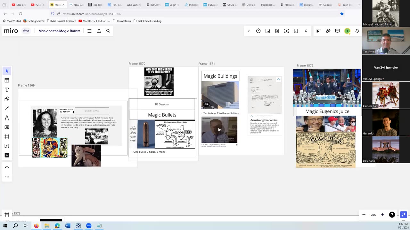Open the timer tool

point(258,31)
